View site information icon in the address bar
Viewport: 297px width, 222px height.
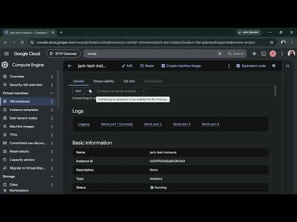[x=32, y=43]
